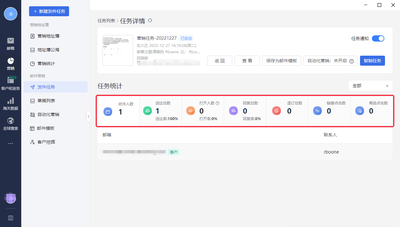Click the 海关数据 bar chart icon
This screenshot has width=400, height=227.
[x=11, y=101]
